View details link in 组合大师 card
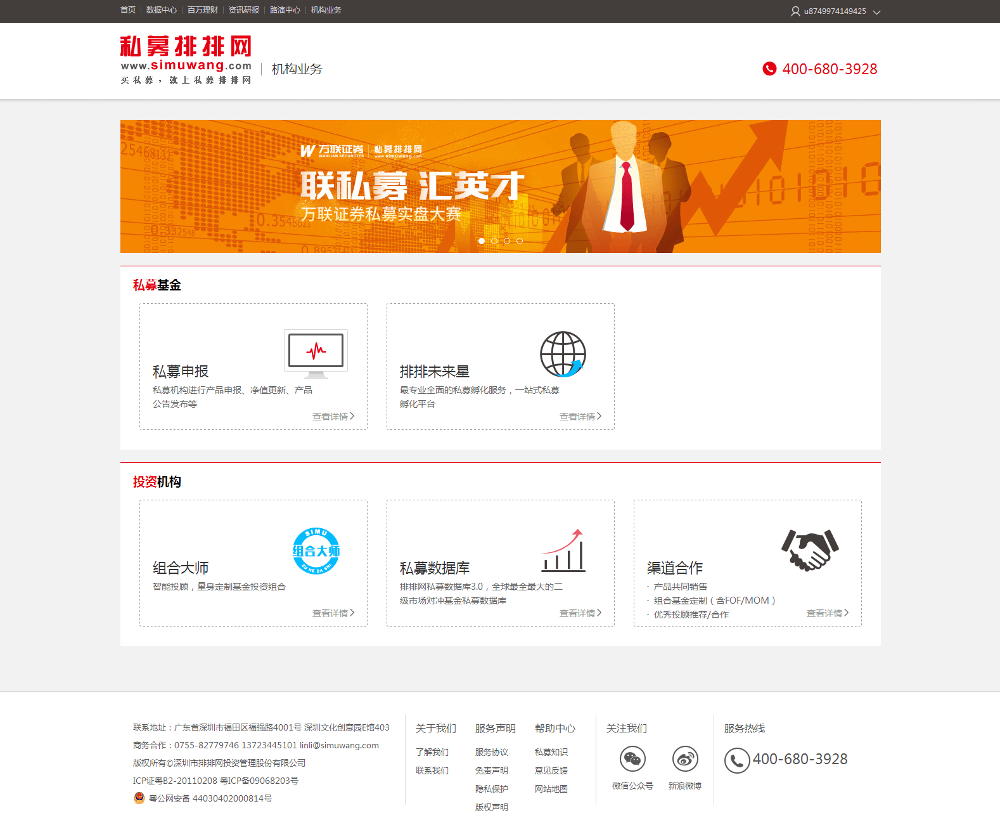Image resolution: width=1000 pixels, height=832 pixels. (330, 613)
